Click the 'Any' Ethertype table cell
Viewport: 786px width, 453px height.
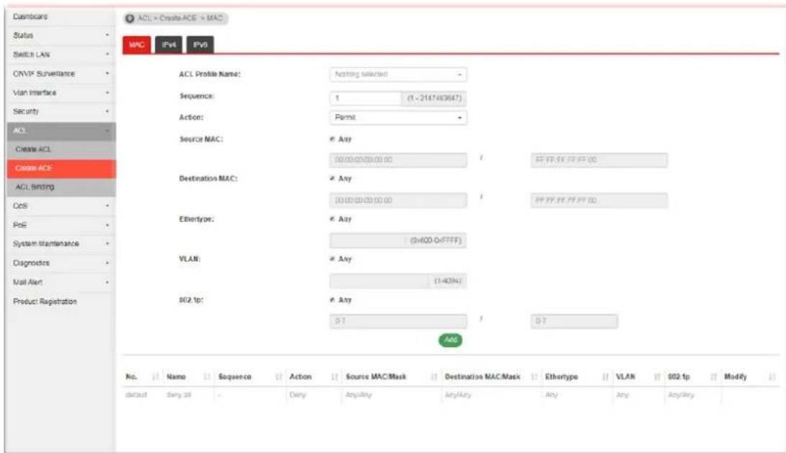pos(552,395)
